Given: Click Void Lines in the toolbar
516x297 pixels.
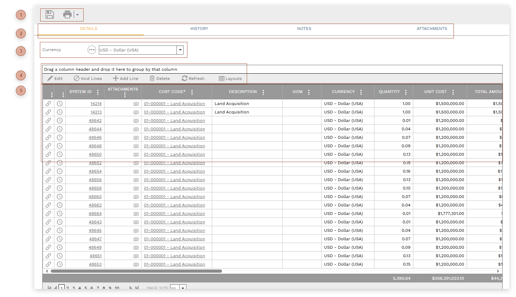Looking at the screenshot, I should [88, 79].
